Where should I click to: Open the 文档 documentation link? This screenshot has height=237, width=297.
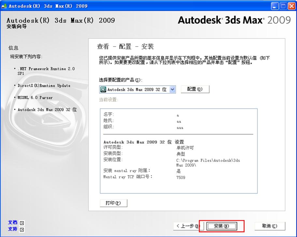12,222
